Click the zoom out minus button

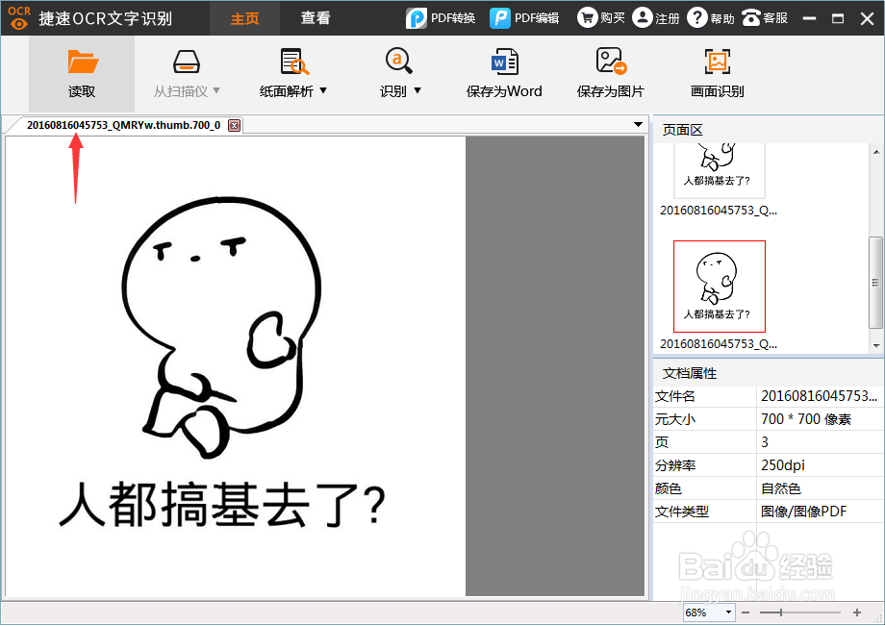coord(746,612)
